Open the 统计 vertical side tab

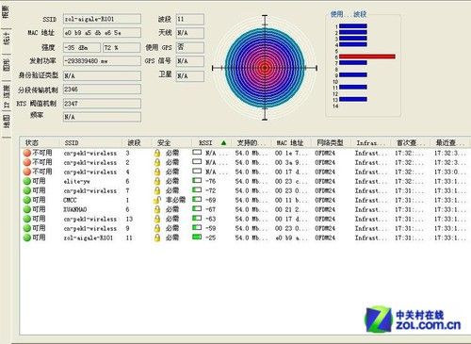[6, 39]
